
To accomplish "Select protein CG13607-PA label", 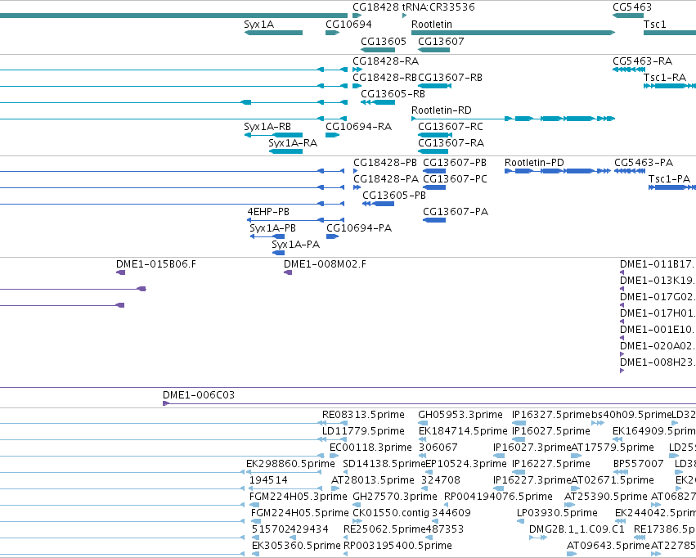I will pos(456,212).
